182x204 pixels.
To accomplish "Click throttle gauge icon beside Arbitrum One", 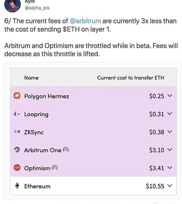I will pos(66,150).
